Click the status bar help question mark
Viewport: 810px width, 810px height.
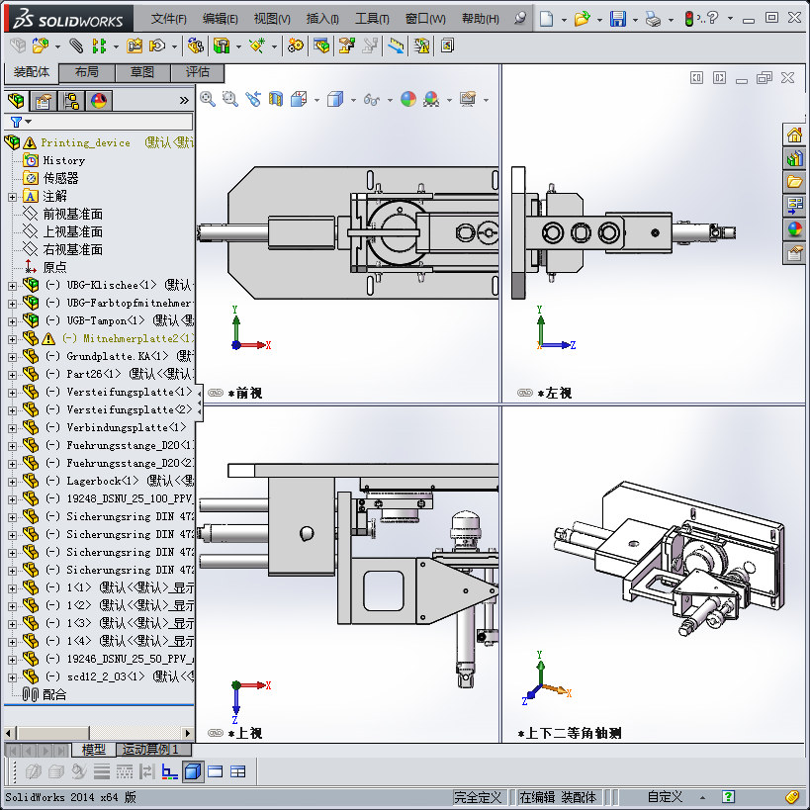(728, 797)
